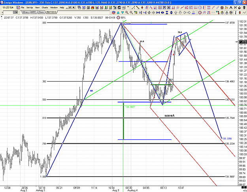Click the 90% clock indicator
247x192 pixels.
[x=121, y=18]
